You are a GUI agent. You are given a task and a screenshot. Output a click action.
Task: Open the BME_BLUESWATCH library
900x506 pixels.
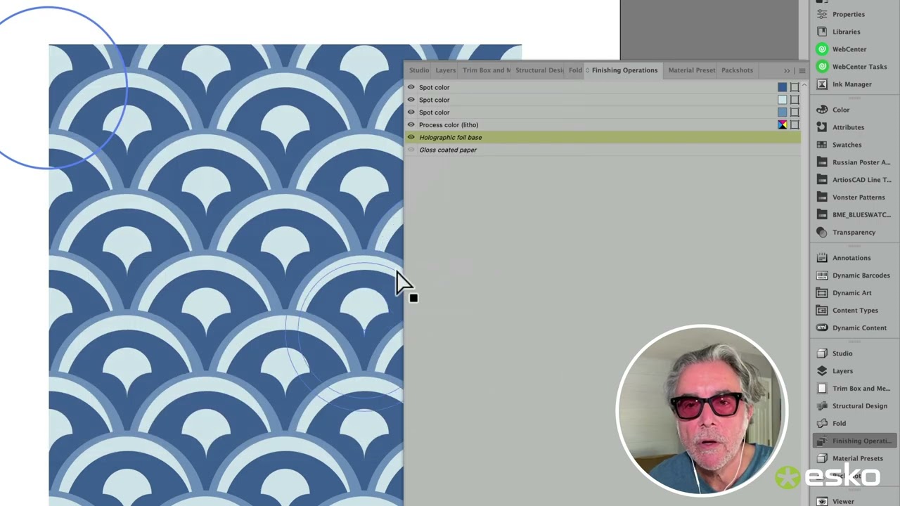[854, 215]
